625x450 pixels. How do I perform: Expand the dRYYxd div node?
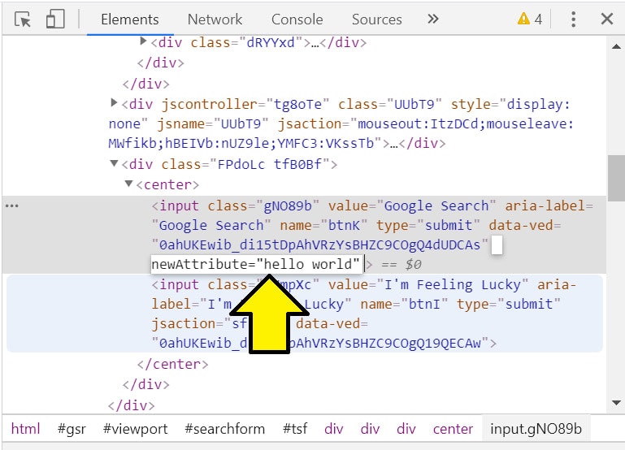click(x=144, y=42)
